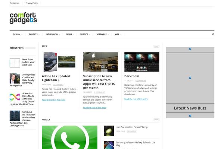The width and height of the screenshot is (224, 149).
Task: Open the WTF menu item
Action: tap(117, 34)
